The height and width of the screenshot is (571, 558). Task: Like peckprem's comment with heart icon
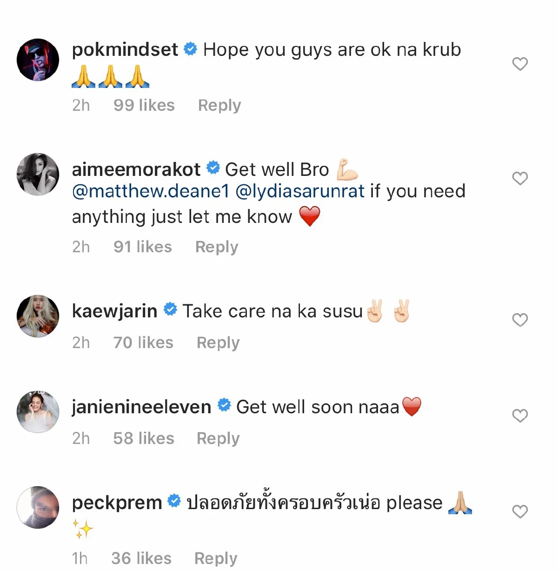click(x=519, y=511)
